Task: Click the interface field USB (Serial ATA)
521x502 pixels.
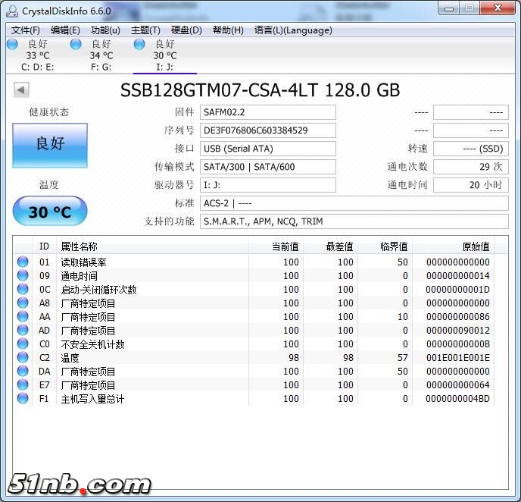Action: pos(268,149)
